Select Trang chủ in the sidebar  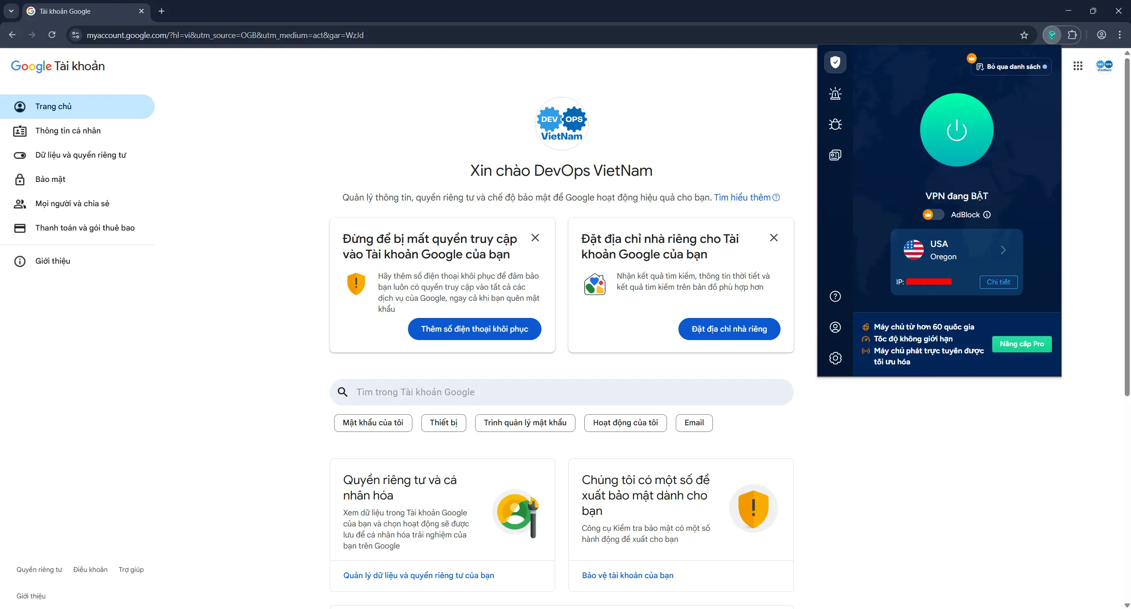point(77,106)
